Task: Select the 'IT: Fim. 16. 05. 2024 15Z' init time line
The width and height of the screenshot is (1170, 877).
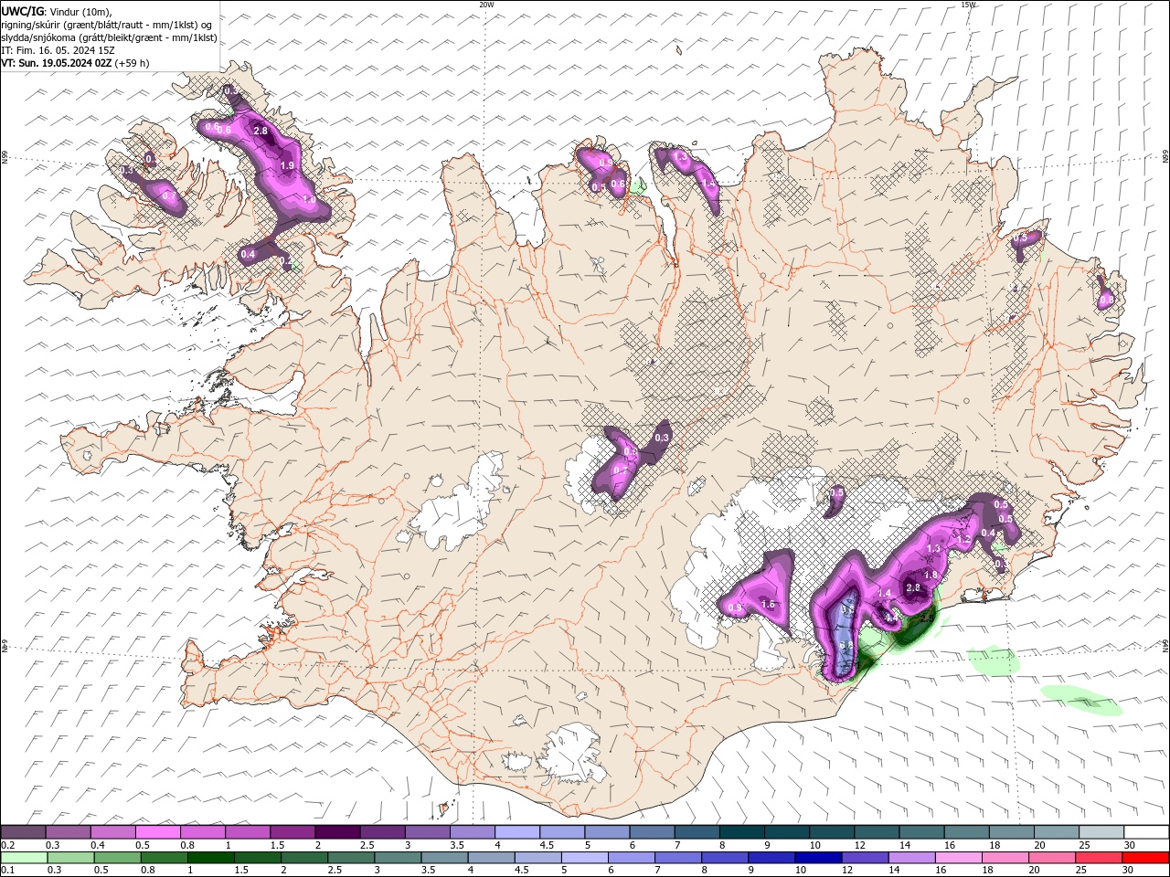Action: tap(58, 50)
